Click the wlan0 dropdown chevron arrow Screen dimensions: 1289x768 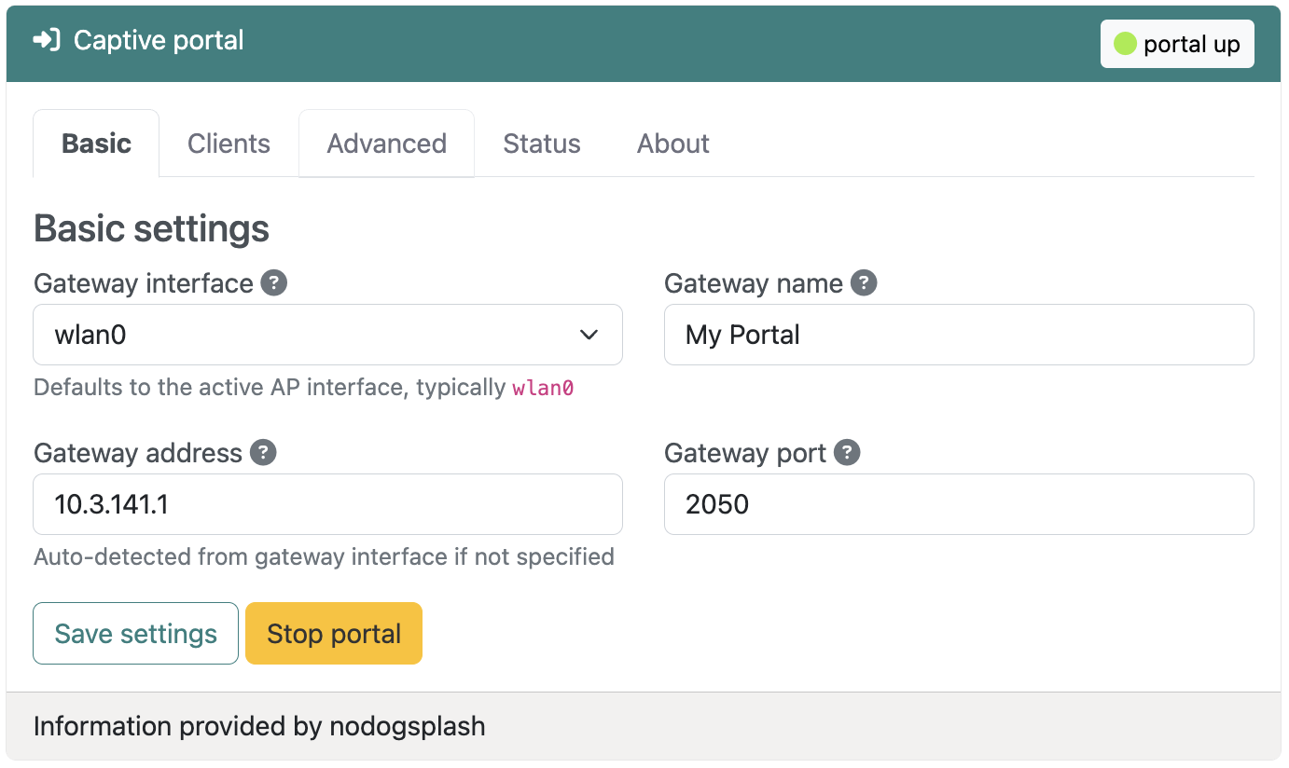tap(589, 335)
